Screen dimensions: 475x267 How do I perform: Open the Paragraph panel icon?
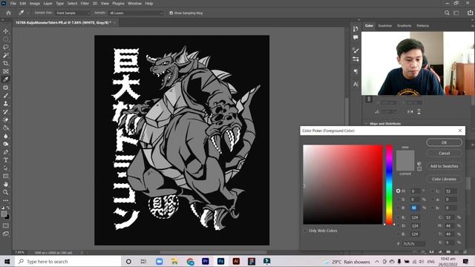point(356,71)
